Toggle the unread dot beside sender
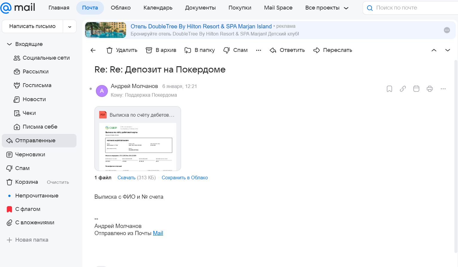 (91, 89)
